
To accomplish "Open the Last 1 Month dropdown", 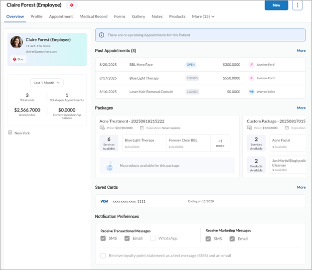I will click(47, 83).
